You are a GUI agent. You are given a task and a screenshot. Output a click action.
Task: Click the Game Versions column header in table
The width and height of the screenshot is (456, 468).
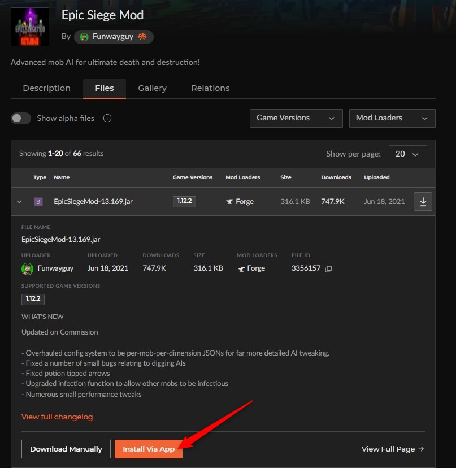(193, 177)
